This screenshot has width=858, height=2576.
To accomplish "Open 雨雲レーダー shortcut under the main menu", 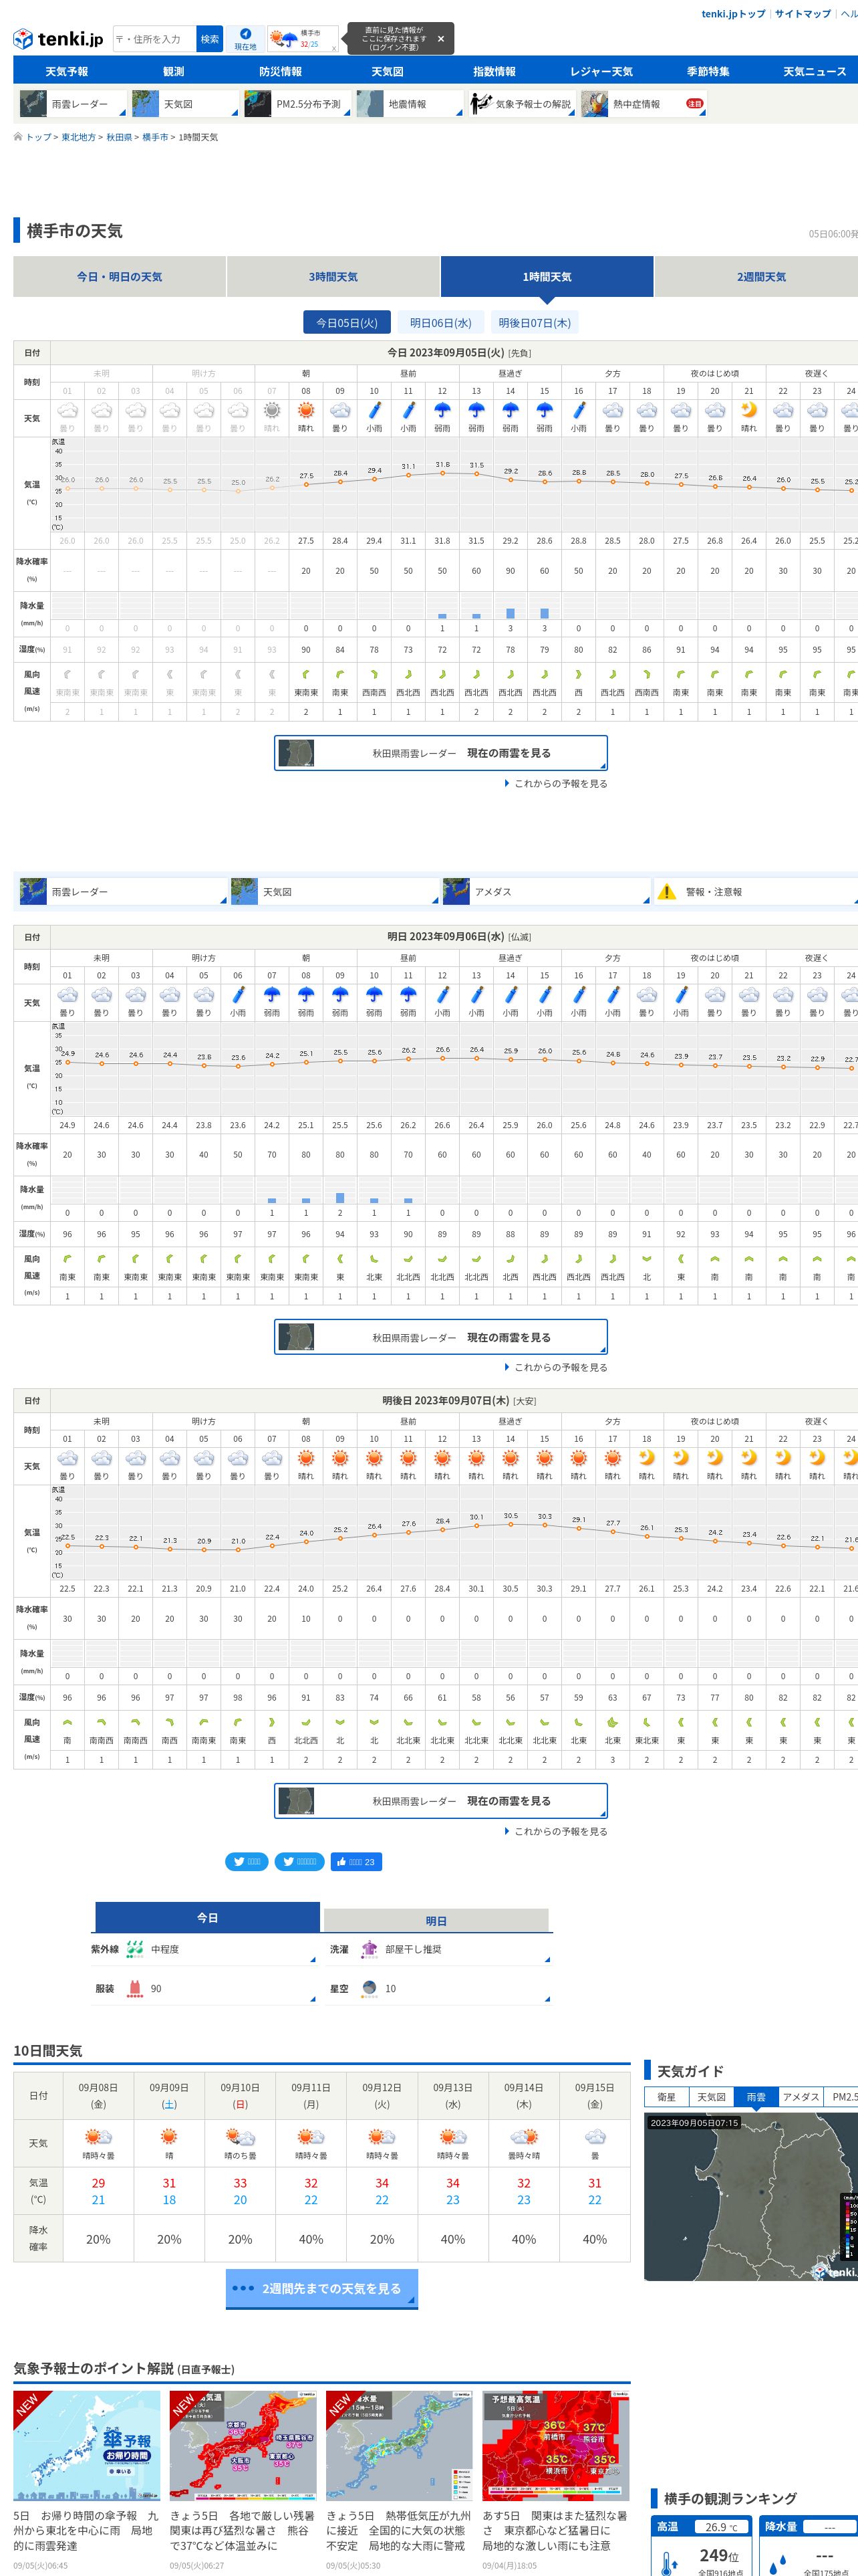I will (73, 104).
